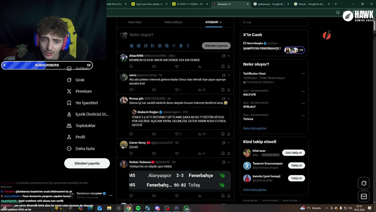
Task: Like Sultan Tedesco's post
Action: (177, 196)
